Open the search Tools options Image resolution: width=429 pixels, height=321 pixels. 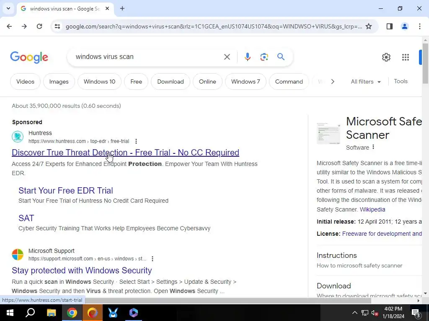click(401, 82)
